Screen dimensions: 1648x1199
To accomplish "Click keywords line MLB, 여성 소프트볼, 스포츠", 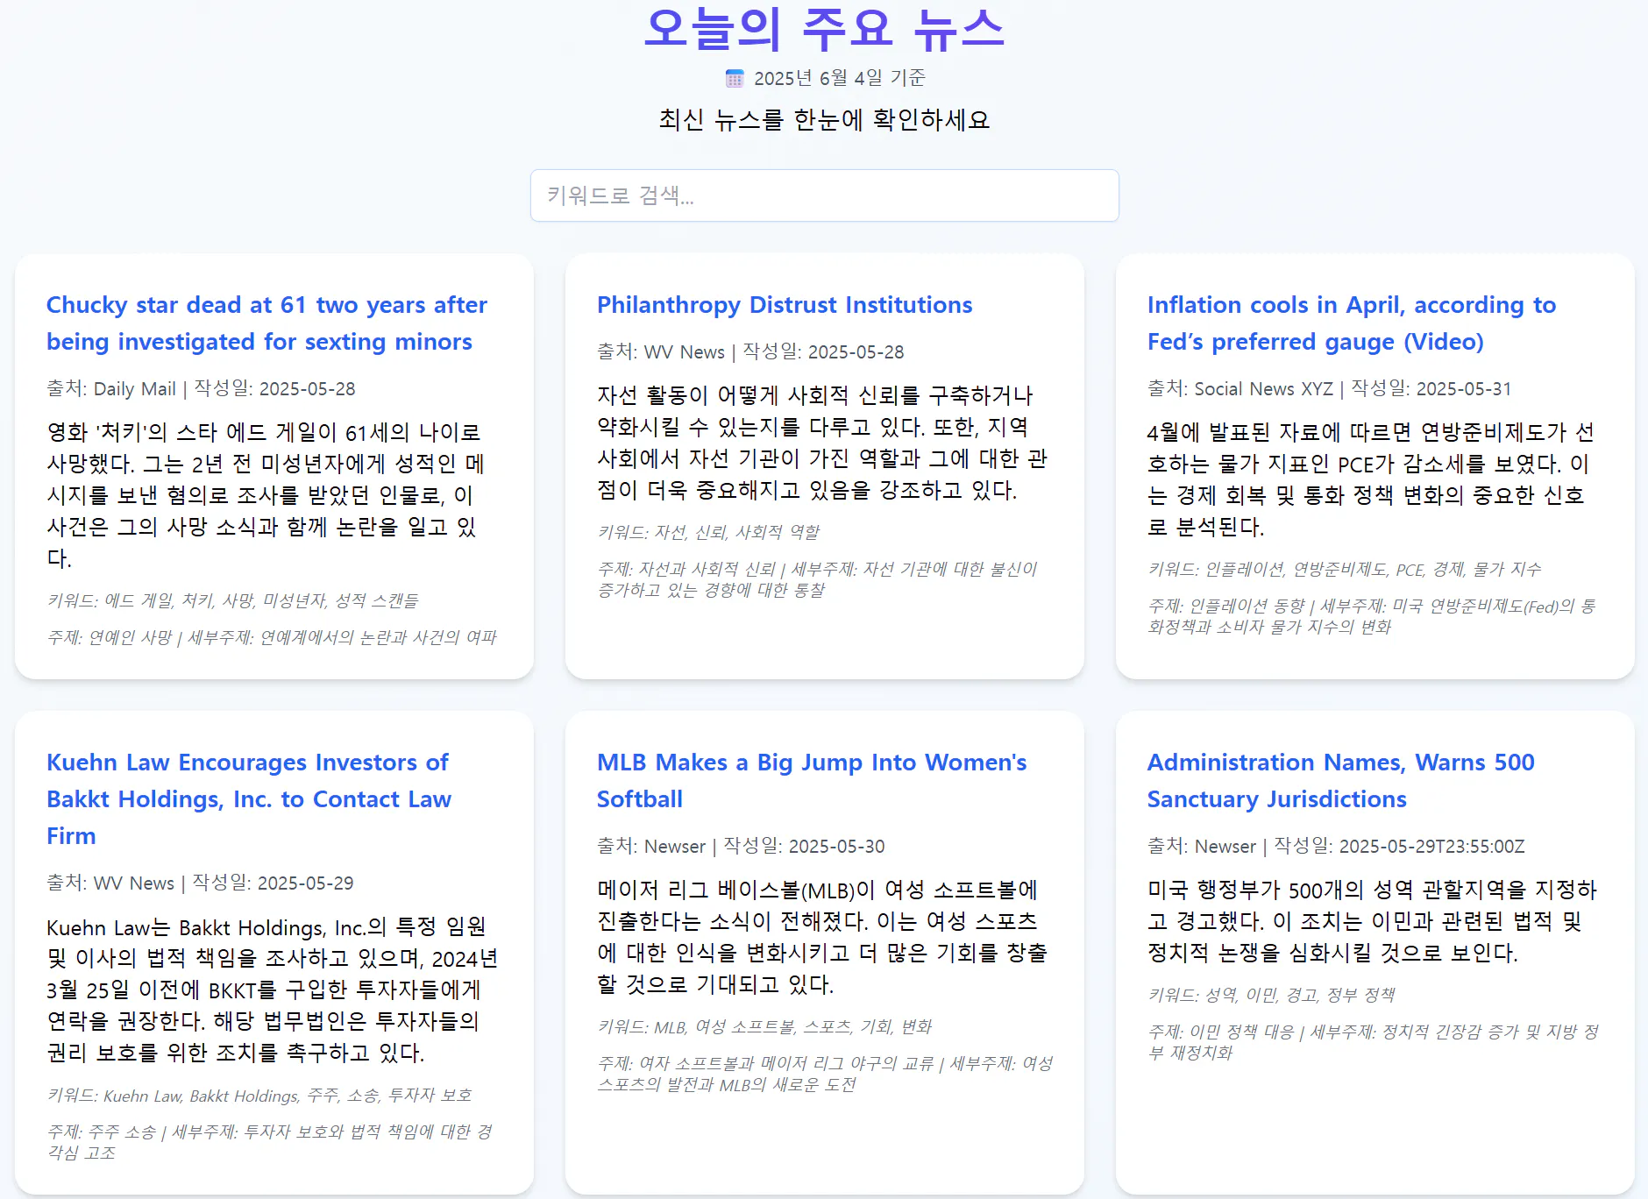I will click(764, 1026).
